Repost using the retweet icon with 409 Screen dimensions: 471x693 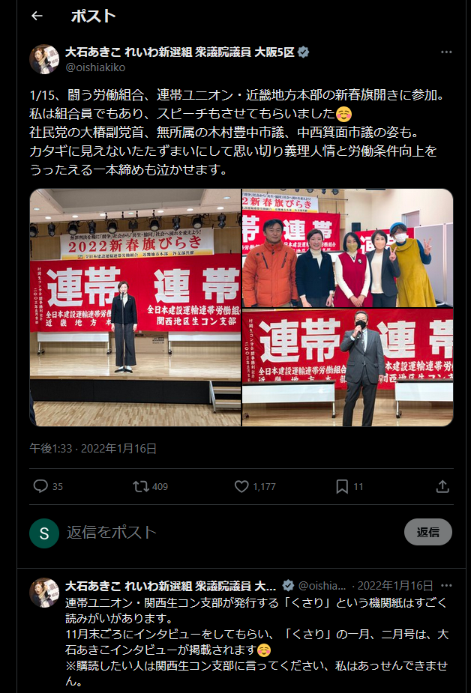pyautogui.click(x=141, y=487)
